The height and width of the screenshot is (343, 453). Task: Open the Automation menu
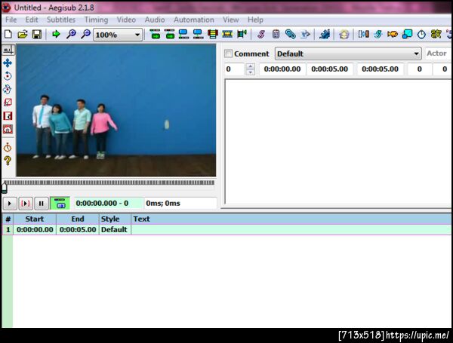click(x=194, y=20)
